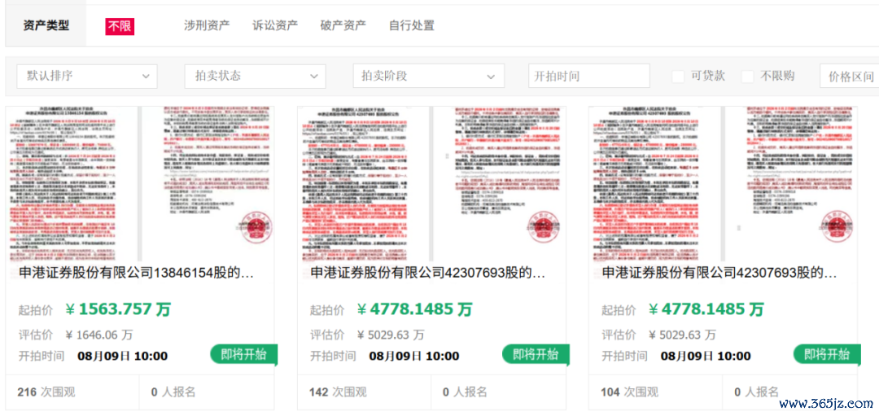The height and width of the screenshot is (416, 879).
Task: Check the 不限购 checkbox
Action: pyautogui.click(x=747, y=77)
